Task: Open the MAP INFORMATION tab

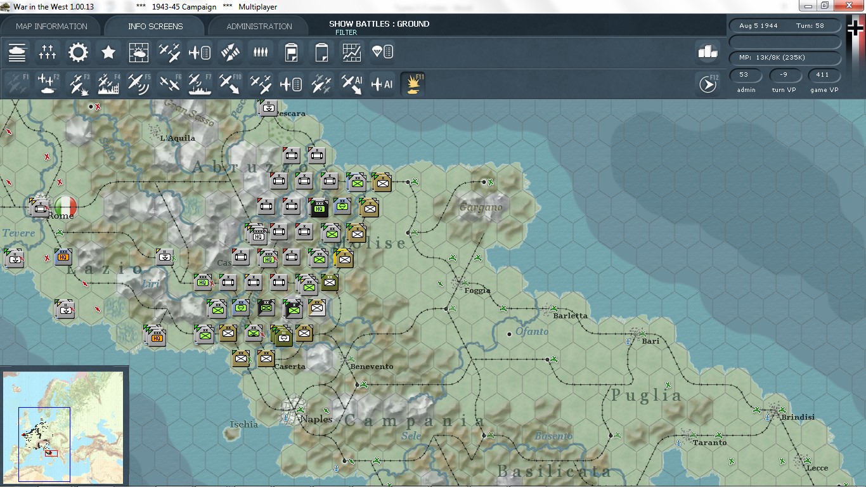Action: coord(51,26)
